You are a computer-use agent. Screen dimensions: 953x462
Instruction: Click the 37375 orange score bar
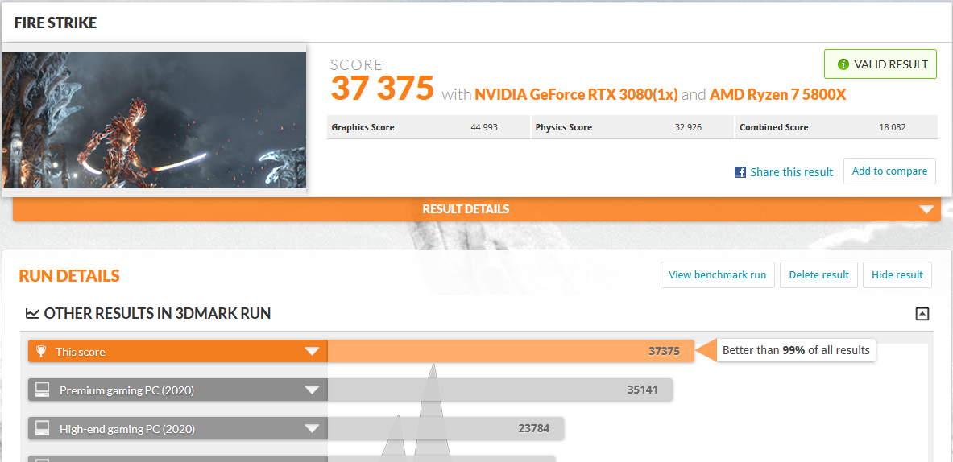coord(511,351)
